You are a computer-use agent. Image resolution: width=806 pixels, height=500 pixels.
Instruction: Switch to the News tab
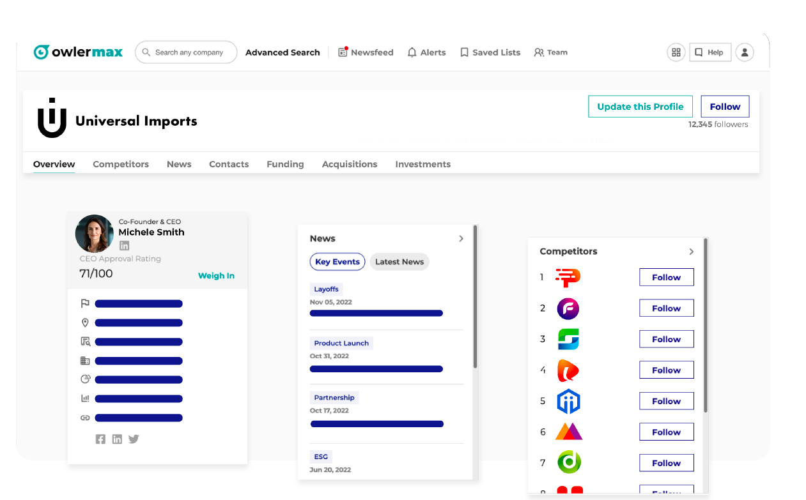179,164
